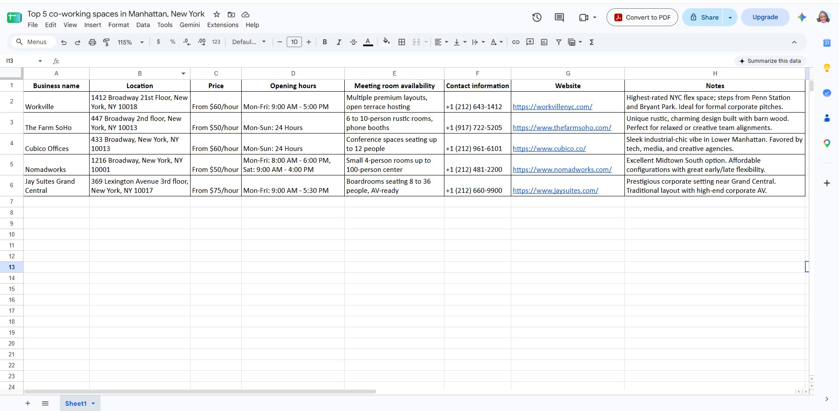
Task: Open Google Tasks side panel
Action: click(x=827, y=93)
